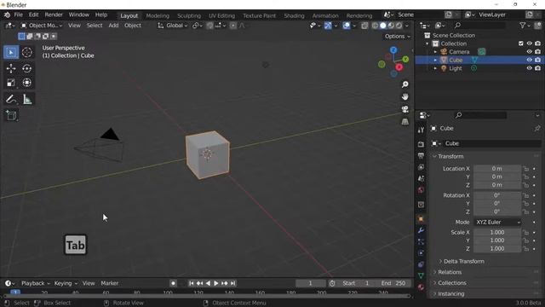This screenshot has height=307, width=545.
Task: Toggle Collection exclude checkbox in outliner
Action: pos(520,43)
